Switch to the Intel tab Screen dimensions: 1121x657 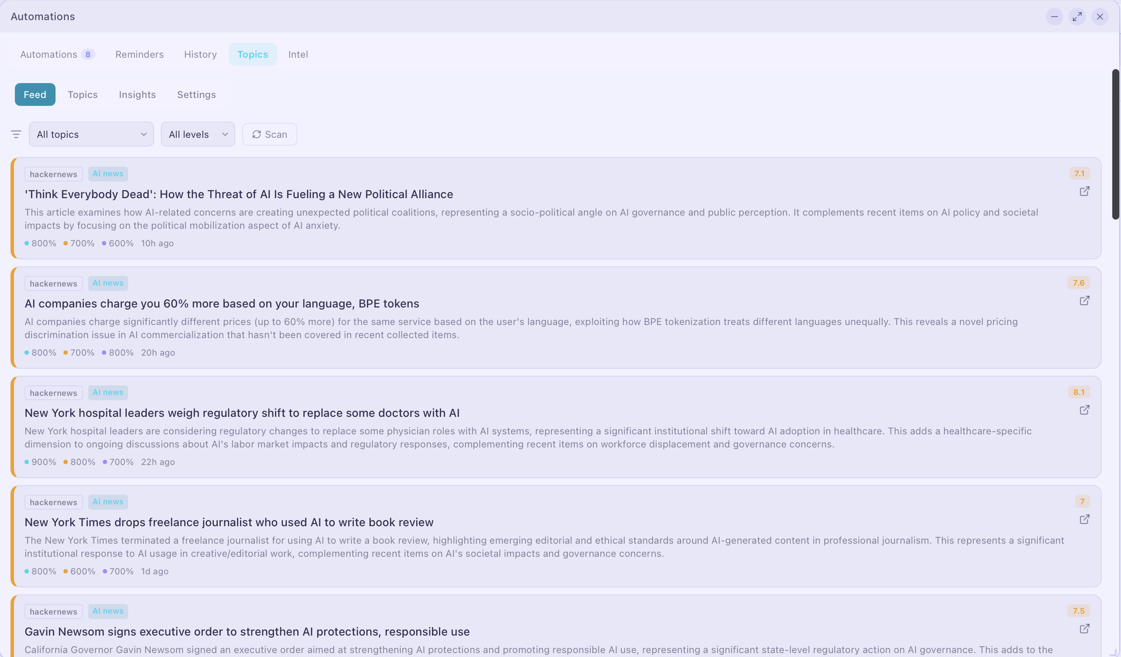pos(298,54)
